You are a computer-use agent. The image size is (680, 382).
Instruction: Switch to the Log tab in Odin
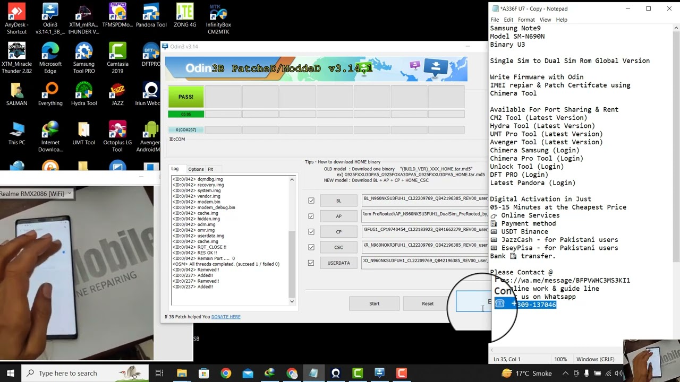(175, 169)
